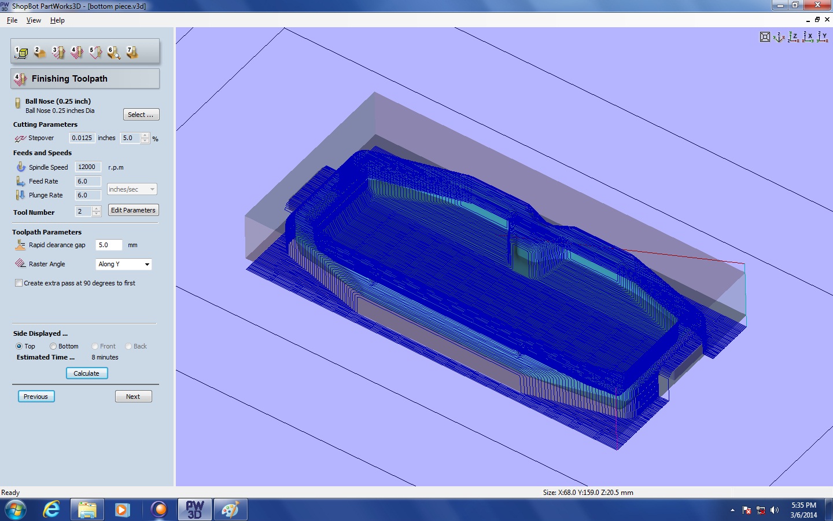Open the inches/sec units dropdown
The height and width of the screenshot is (521, 833).
pyautogui.click(x=132, y=189)
